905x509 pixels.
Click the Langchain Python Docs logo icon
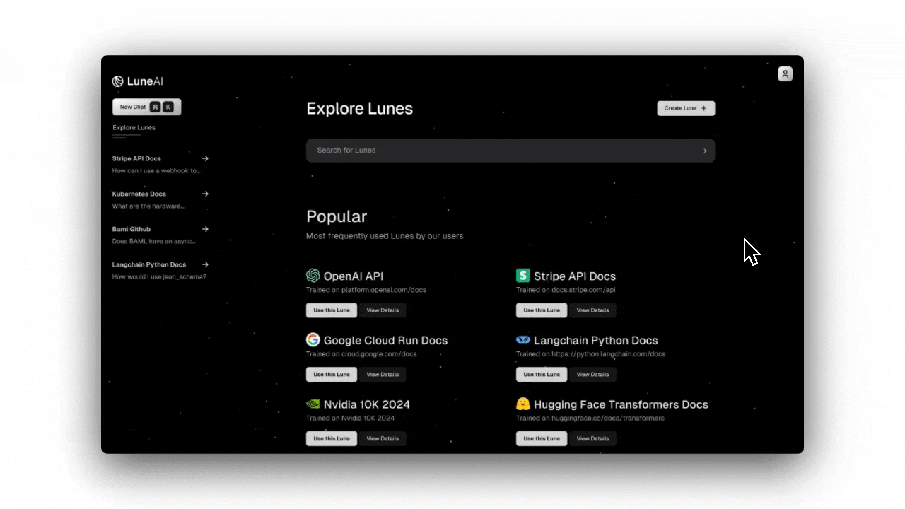tap(523, 340)
